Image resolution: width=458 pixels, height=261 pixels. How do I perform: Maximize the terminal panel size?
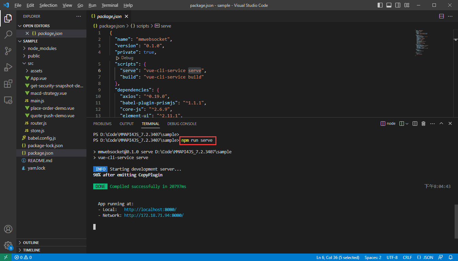(441, 124)
